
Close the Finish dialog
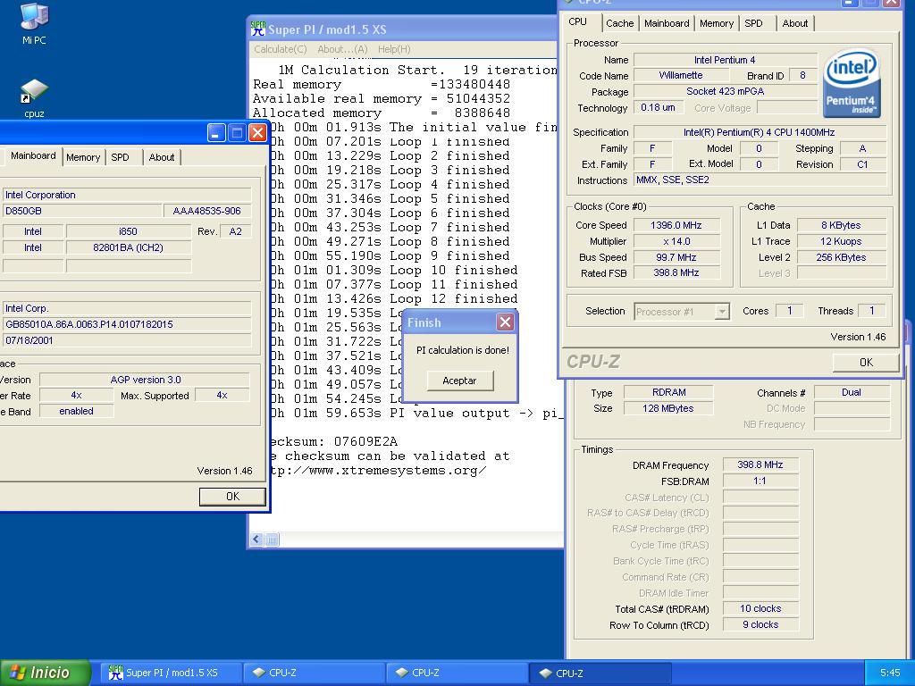tap(506, 322)
